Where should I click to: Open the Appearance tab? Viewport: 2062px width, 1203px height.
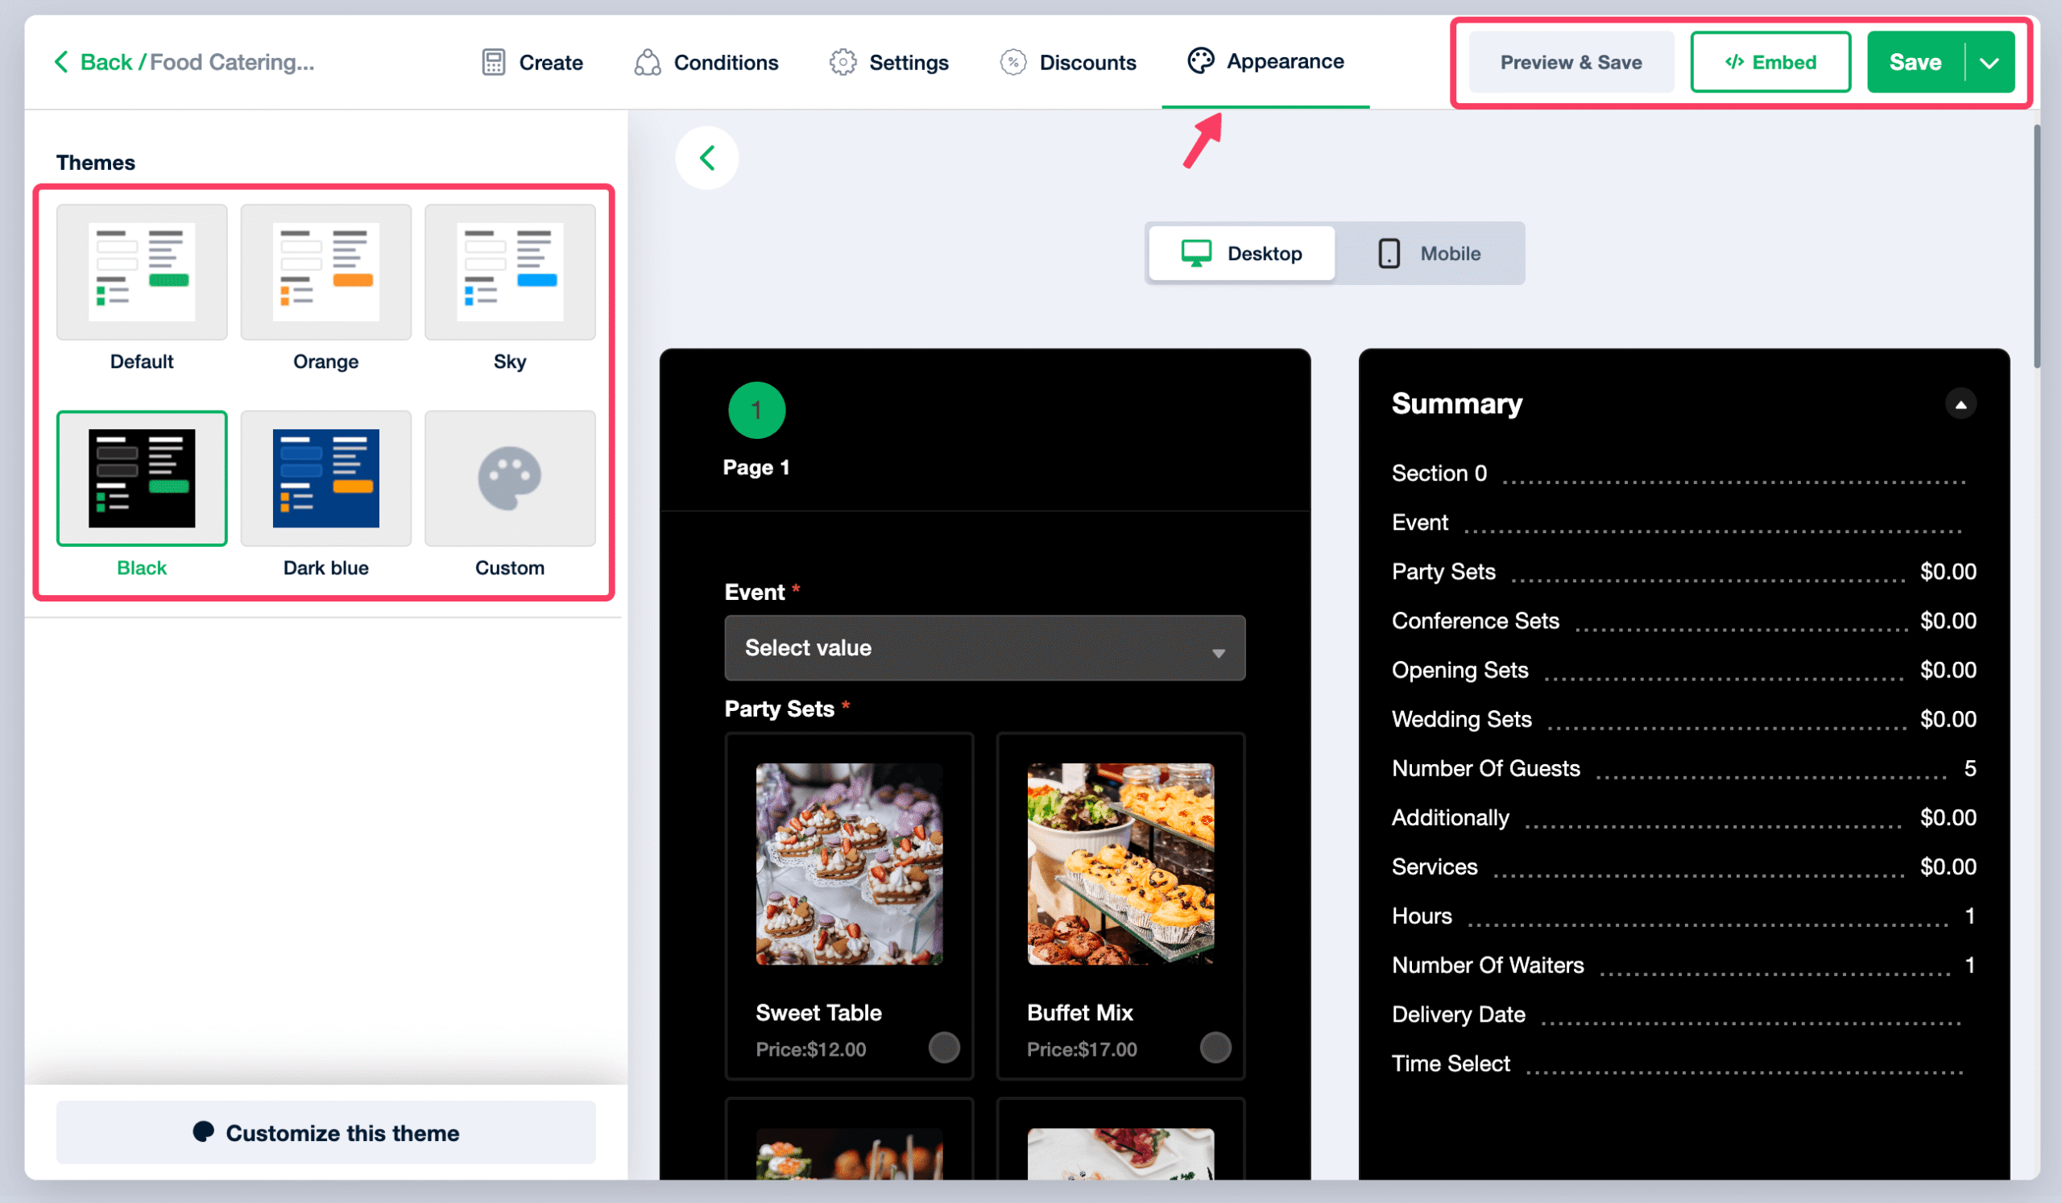point(1265,61)
